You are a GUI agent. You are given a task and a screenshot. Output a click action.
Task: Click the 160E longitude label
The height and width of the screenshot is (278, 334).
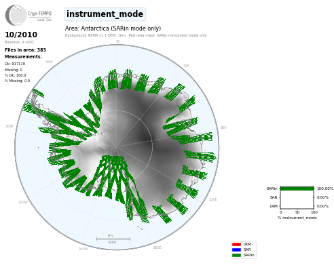(157, 247)
